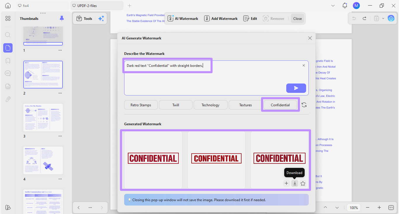This screenshot has width=399, height=214.
Task: Send the watermark description prompt
Action: 296,88
